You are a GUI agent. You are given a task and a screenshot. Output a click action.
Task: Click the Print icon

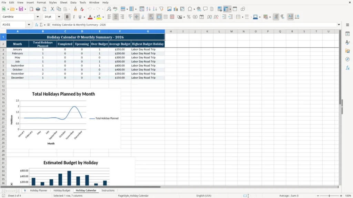(38, 9)
